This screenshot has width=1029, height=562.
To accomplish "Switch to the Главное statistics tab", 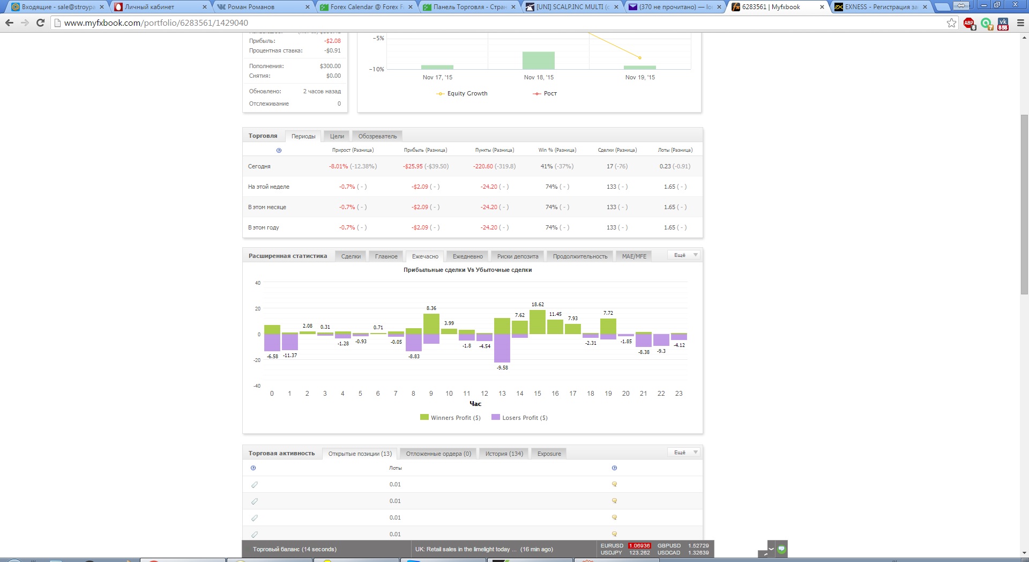I will coord(386,256).
